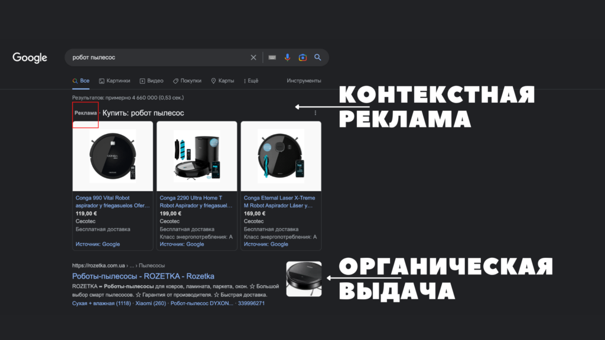
Task: Click the 199,00 € price text
Action: (x=171, y=214)
